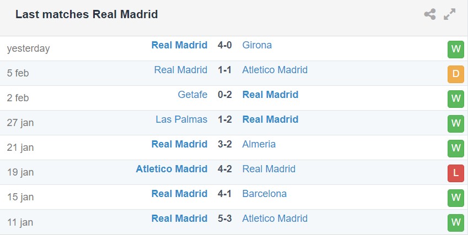Screen dimensions: 468x235
Task: Click the Last matches Real Madrid heading
Action: pos(87,15)
